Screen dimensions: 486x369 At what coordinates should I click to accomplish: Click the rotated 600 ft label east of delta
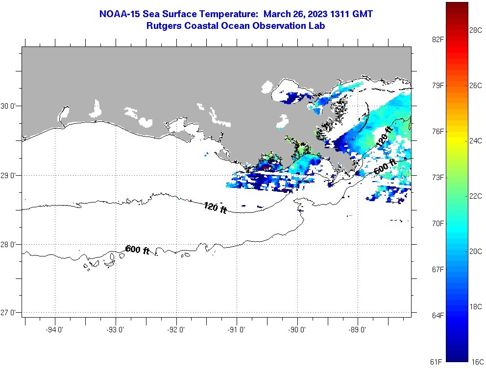tap(385, 166)
